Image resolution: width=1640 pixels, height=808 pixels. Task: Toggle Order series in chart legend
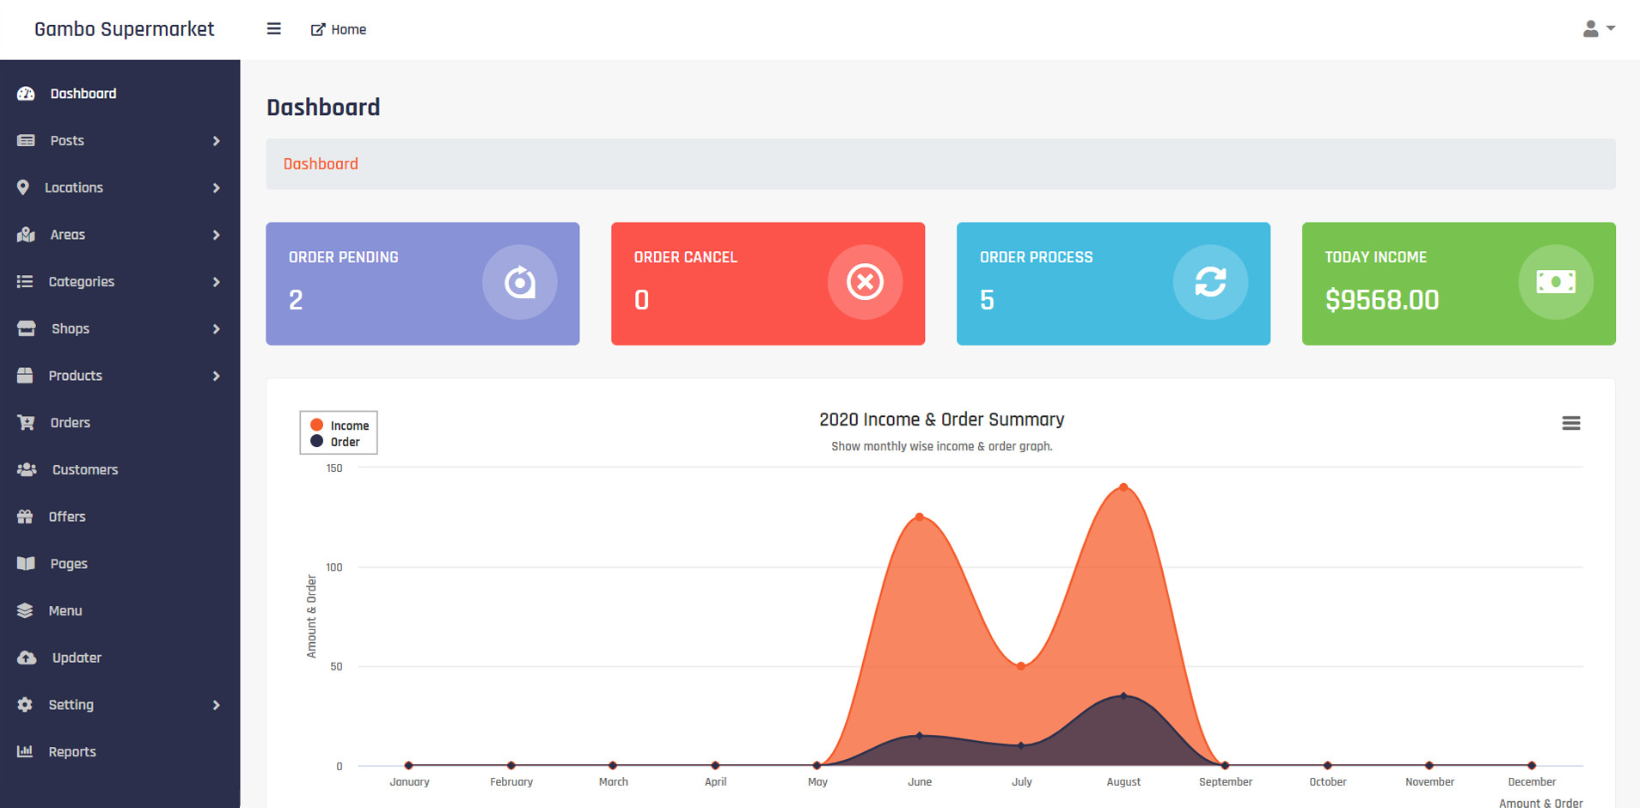336,442
